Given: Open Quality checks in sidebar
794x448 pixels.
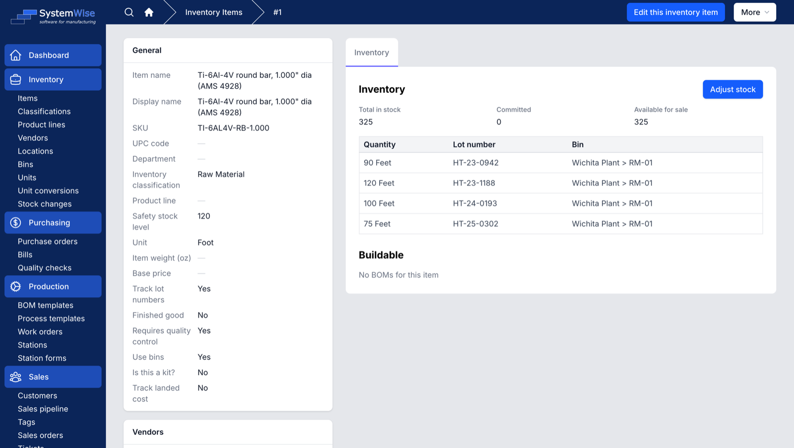Looking at the screenshot, I should [x=45, y=268].
